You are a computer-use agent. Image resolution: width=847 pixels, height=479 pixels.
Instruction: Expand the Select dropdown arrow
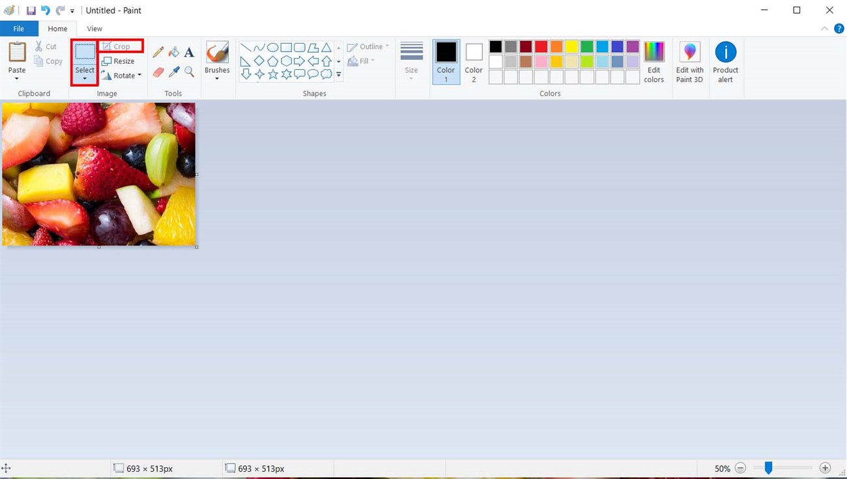(x=85, y=79)
